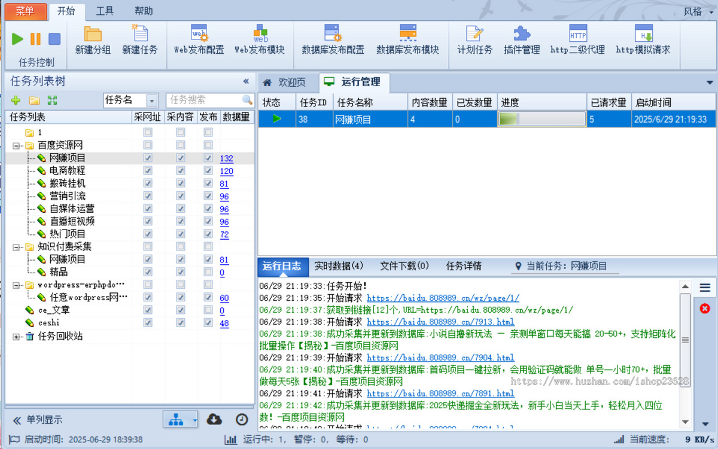Click 单列显示 double-arrow toggle
The height and width of the screenshot is (449, 718).
click(17, 420)
